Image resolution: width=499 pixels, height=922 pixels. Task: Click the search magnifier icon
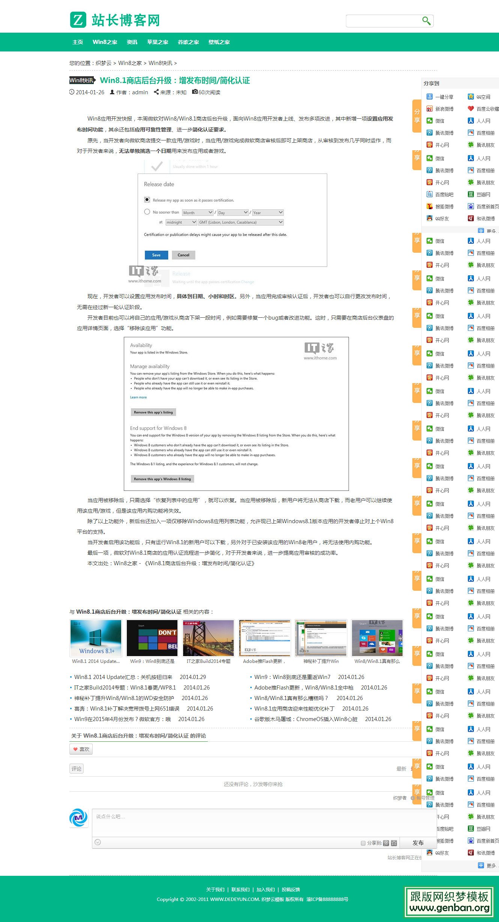click(x=426, y=21)
